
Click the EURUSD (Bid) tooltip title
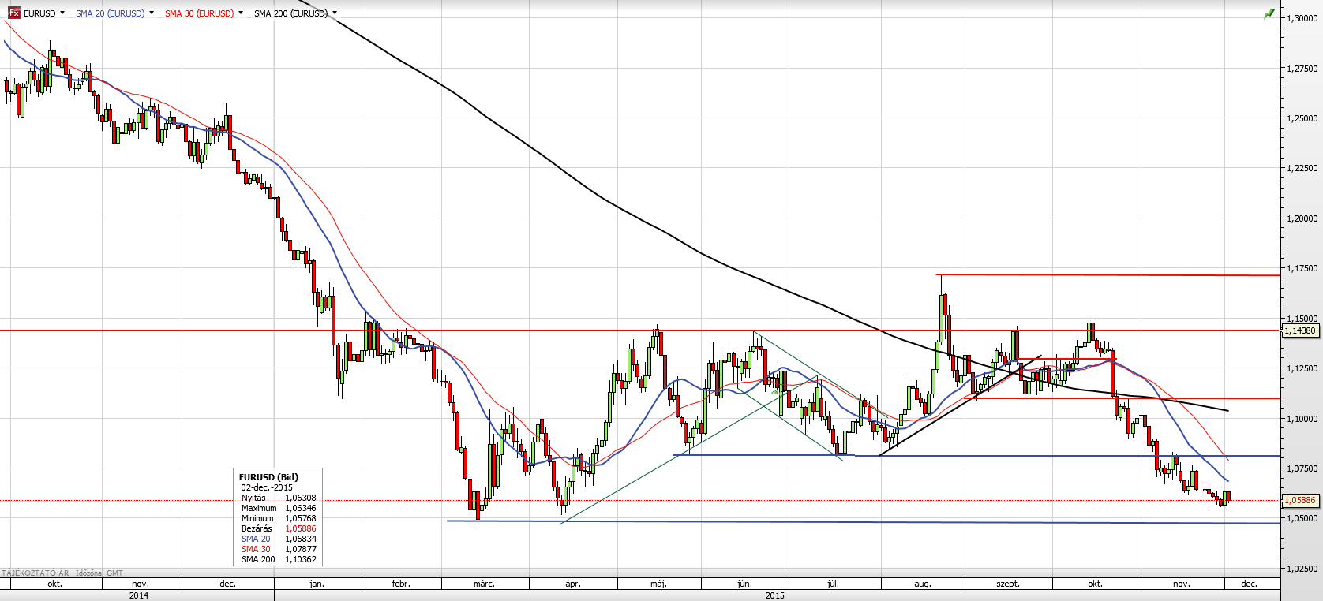268,477
